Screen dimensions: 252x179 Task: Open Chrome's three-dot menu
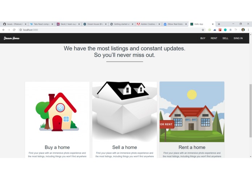click(248, 30)
